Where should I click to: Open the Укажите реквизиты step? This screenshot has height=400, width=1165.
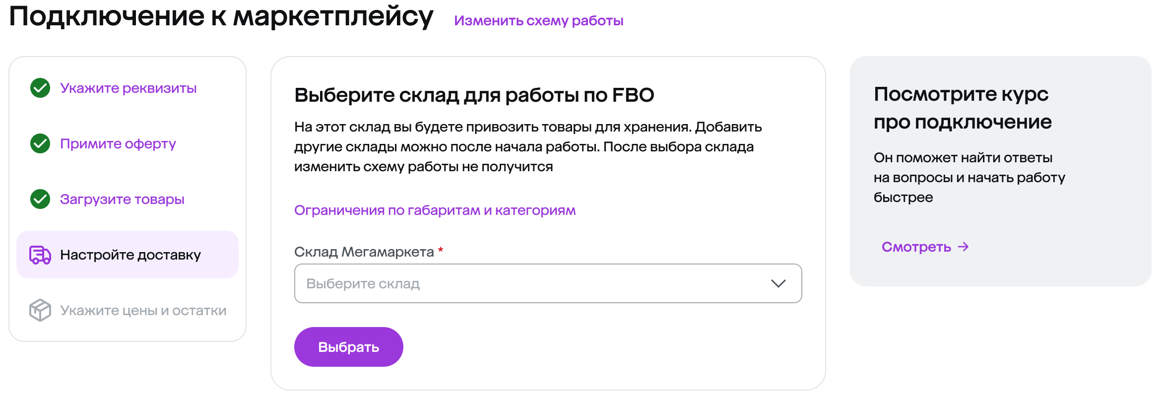[128, 88]
